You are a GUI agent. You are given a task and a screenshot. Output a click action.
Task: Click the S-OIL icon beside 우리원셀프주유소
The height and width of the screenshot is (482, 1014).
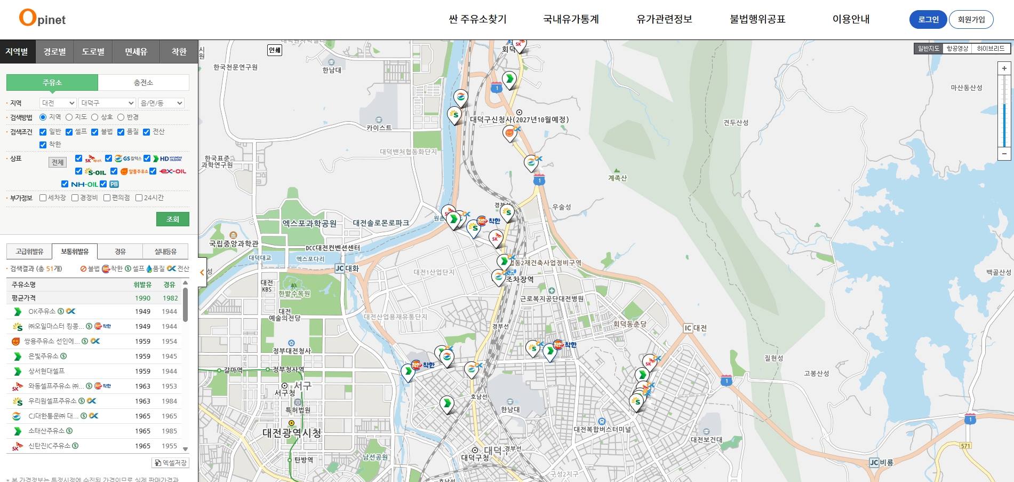17,401
